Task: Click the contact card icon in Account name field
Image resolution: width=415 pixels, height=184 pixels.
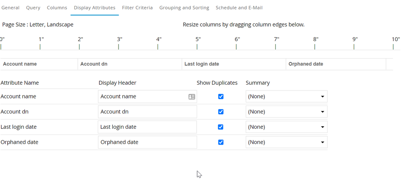Action: click(x=192, y=96)
